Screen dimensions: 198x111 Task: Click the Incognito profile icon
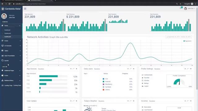[192, 4]
